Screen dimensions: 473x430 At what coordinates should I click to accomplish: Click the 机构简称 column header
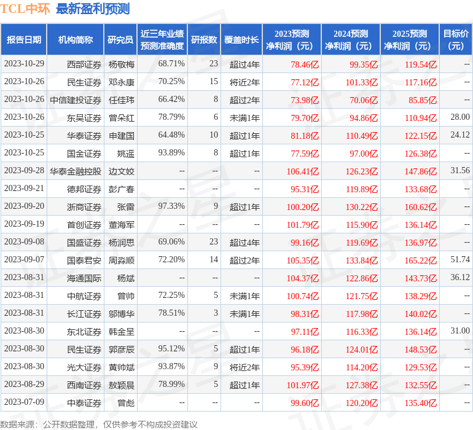coord(76,39)
